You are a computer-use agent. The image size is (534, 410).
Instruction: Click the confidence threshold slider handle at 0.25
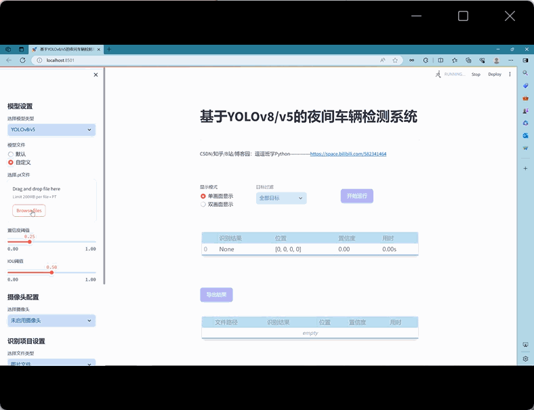(30, 242)
